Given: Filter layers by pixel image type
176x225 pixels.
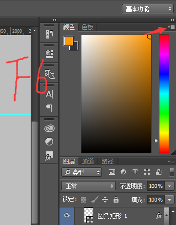Looking at the screenshot, I should (112, 172).
